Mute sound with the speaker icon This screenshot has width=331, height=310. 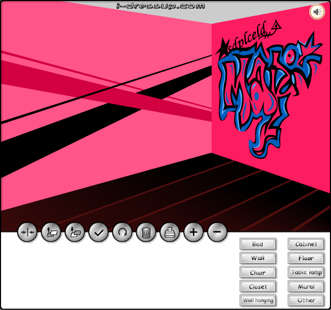coord(317,12)
